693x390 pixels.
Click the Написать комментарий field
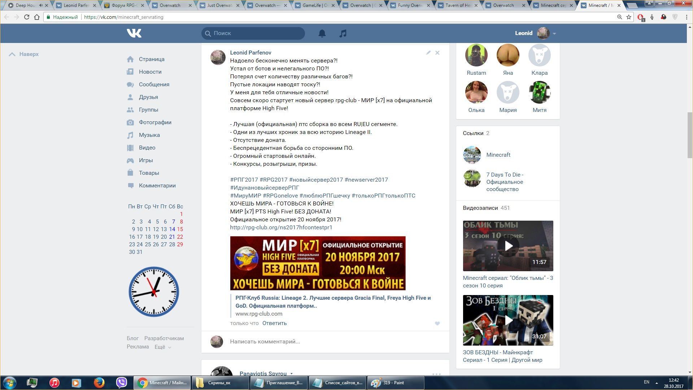click(x=265, y=342)
